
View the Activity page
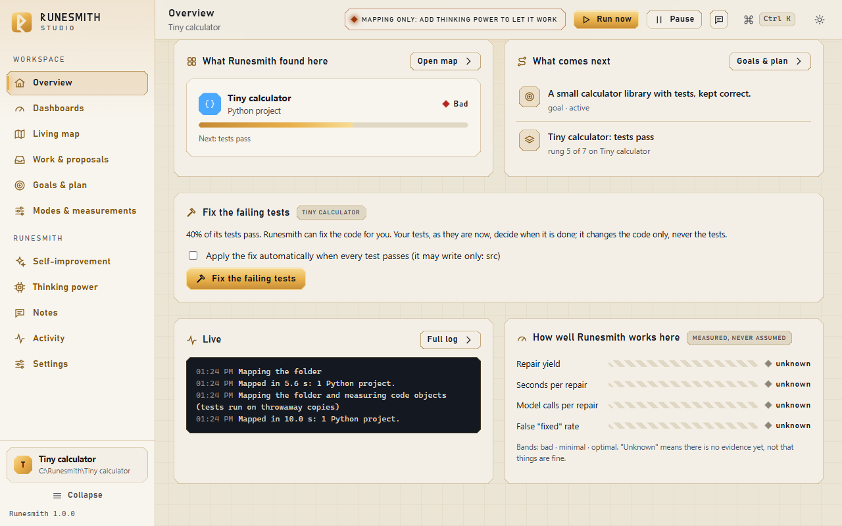pyautogui.click(x=77, y=339)
